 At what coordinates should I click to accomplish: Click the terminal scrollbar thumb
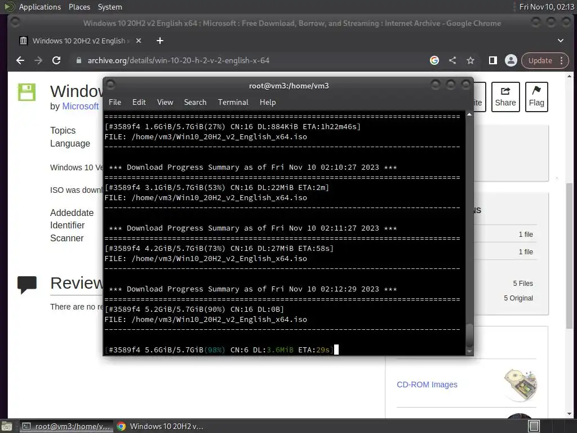coord(469,335)
